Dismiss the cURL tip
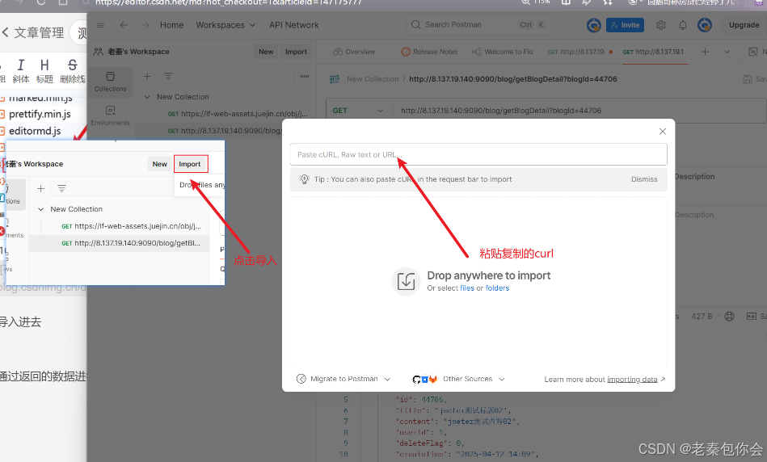This screenshot has width=767, height=462. tap(644, 179)
